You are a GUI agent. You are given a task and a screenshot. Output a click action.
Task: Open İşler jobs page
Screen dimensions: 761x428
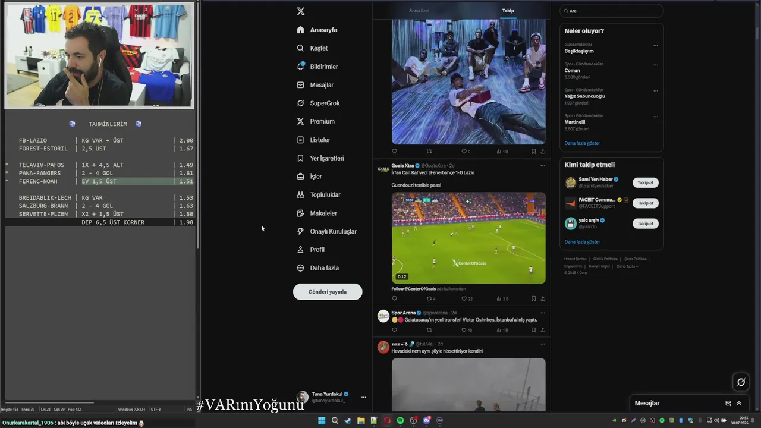tap(309, 177)
